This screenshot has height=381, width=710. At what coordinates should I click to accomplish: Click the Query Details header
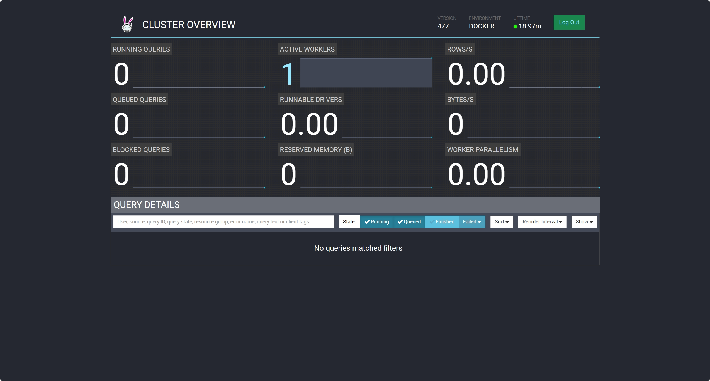click(147, 205)
